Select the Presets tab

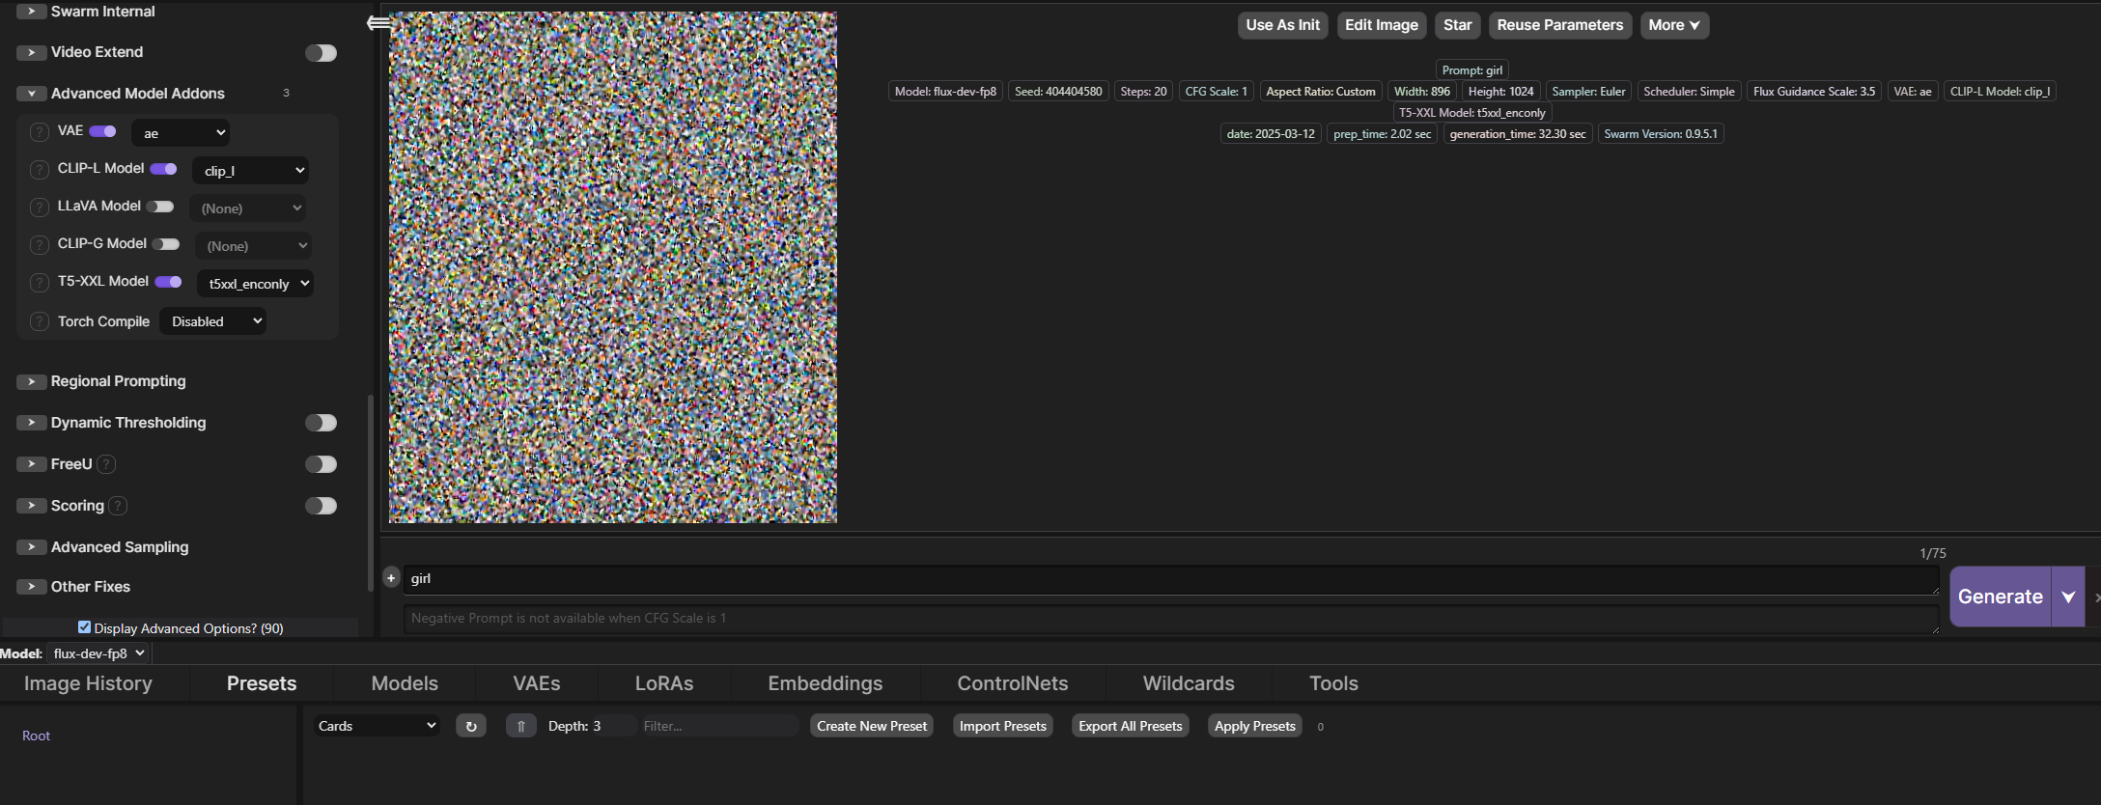(262, 683)
